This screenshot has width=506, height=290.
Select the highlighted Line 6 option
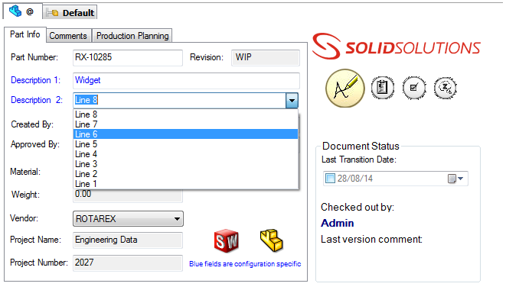(185, 134)
